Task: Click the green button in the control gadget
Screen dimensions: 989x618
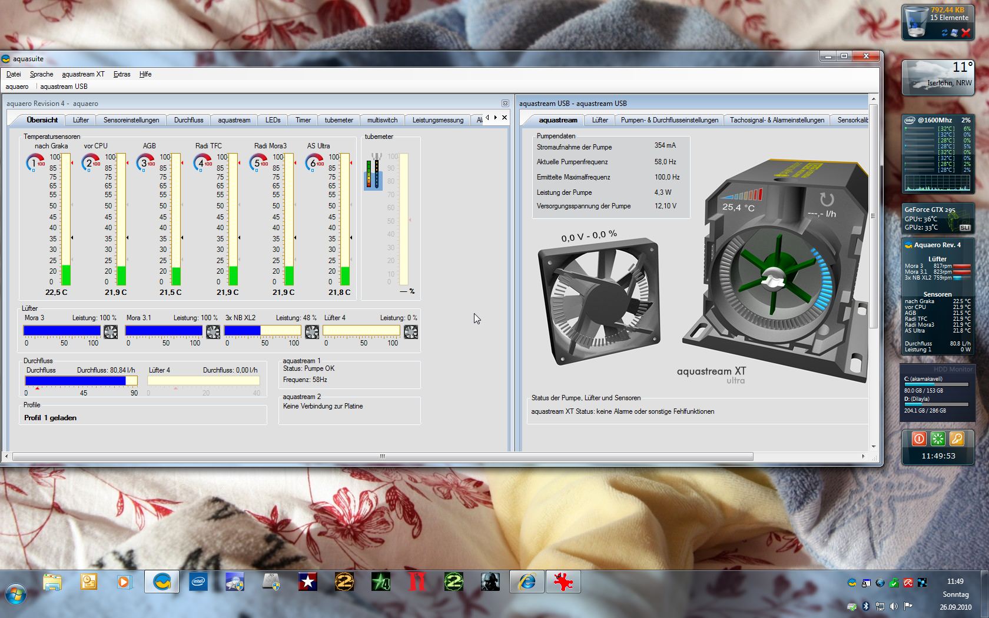Action: point(938,438)
